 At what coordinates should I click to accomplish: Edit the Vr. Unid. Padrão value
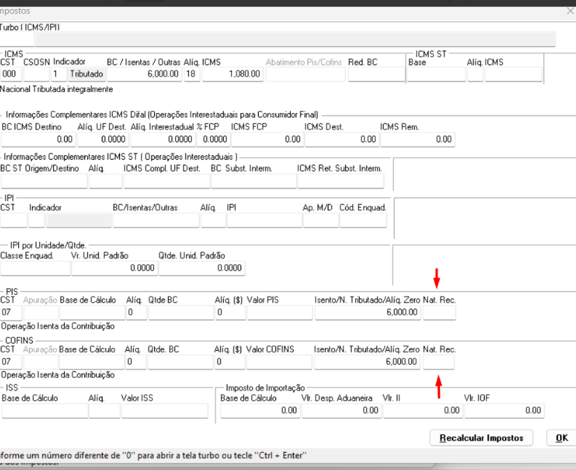click(x=114, y=268)
